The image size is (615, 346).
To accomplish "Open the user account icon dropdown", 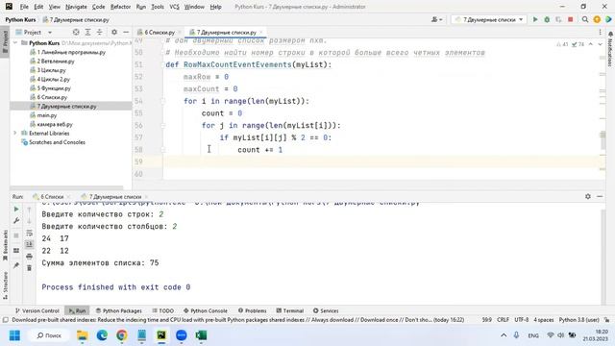I will [x=436, y=19].
